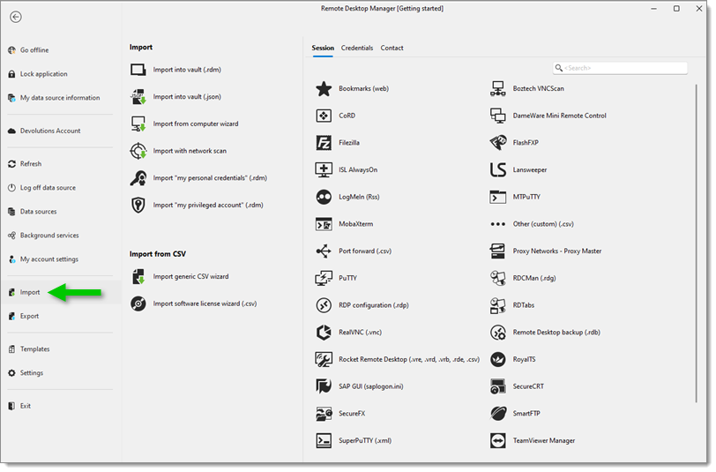
Task: Click the Remote Desktop backup icon
Action: (497, 333)
